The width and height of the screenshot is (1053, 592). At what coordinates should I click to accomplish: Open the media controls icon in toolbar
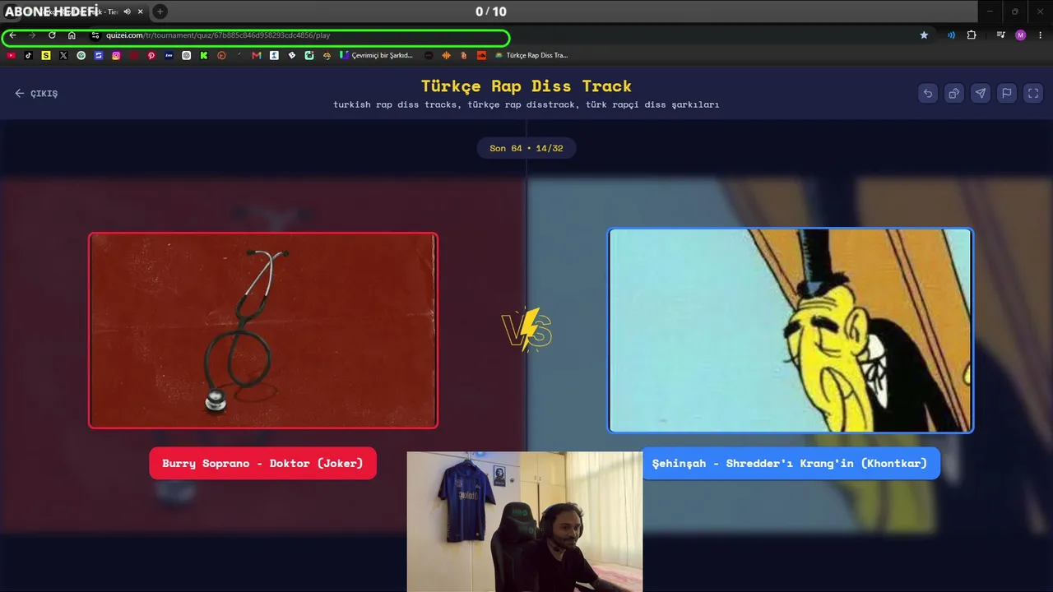click(1001, 35)
